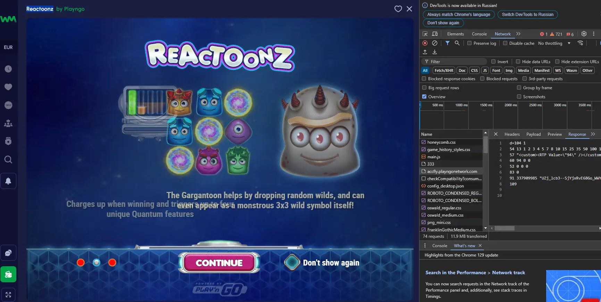Expand more DevTools tabs chevron
The image size is (601, 302).
coord(518,34)
